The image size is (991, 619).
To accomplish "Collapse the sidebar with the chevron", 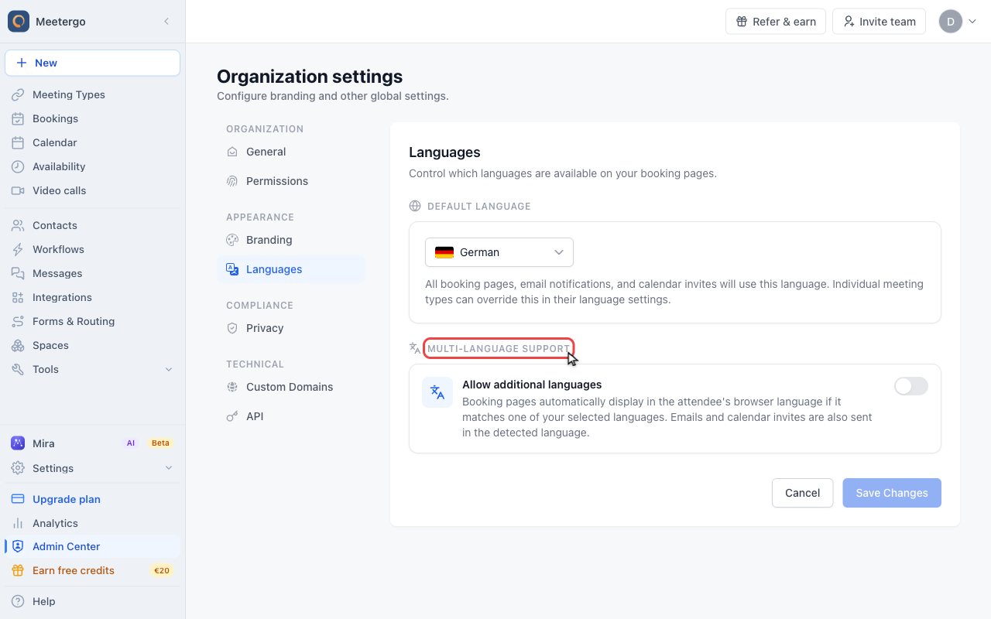I will pos(166,22).
